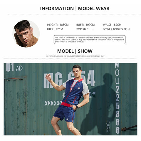Click the BUST: 102CM measurement

pos(85,25)
